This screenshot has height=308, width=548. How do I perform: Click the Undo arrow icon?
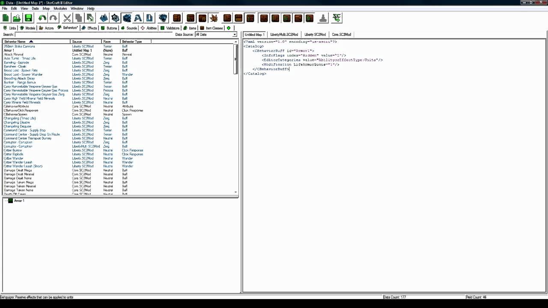click(42, 18)
